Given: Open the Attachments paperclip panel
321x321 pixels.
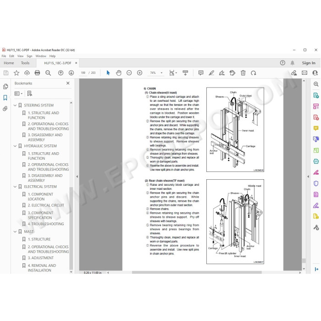Looking at the screenshot, I should (6, 109).
